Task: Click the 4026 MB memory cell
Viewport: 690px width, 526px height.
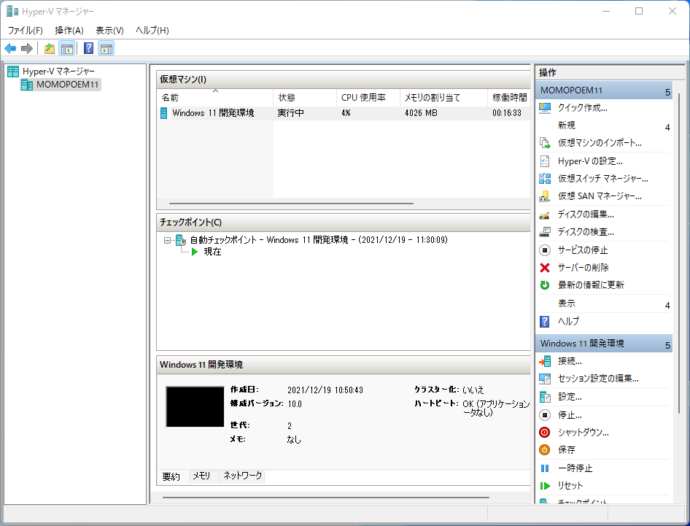Action: click(x=421, y=113)
